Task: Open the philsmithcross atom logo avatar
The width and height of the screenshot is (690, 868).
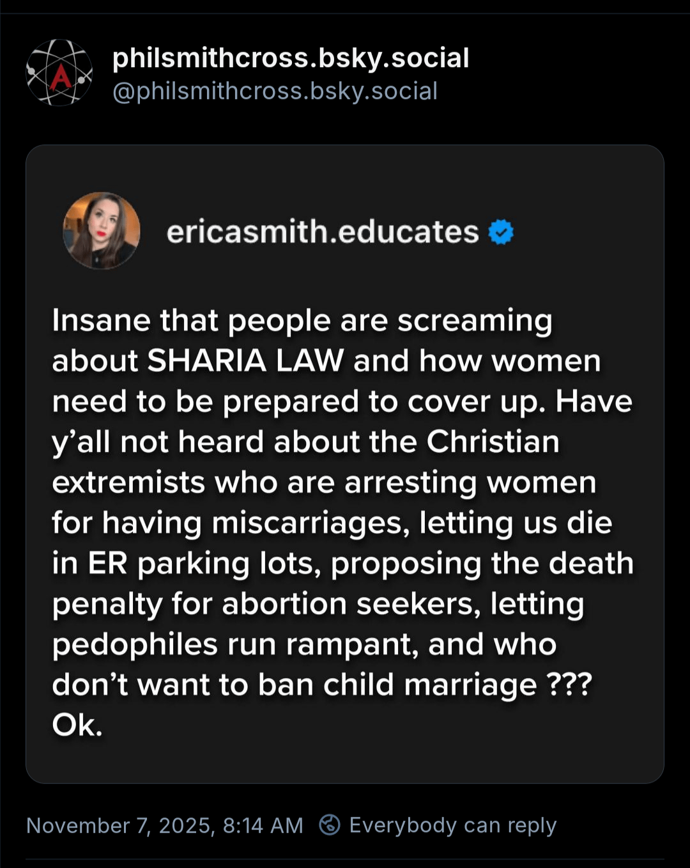Action: (59, 73)
